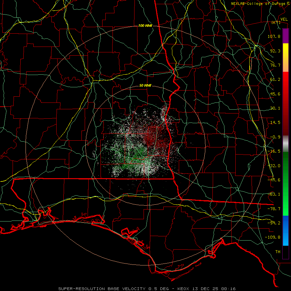
Task: Click the 45.6 velocity scale value
Action: (x=275, y=94)
